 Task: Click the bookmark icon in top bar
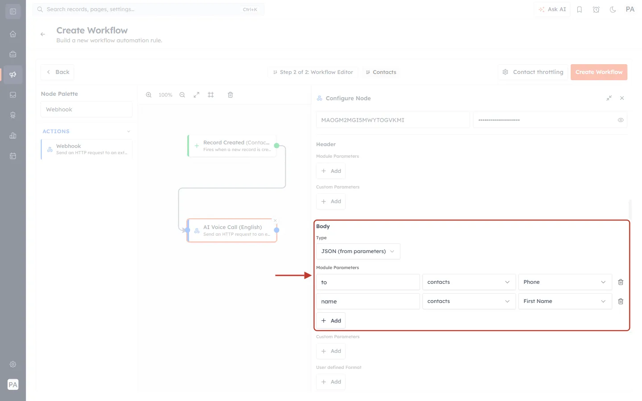coord(580,9)
